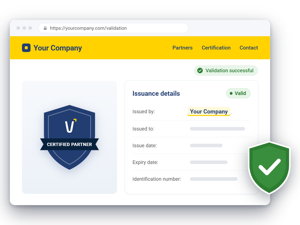This screenshot has width=300, height=225.
Task: Open the Partners menu item
Action: coord(182,48)
